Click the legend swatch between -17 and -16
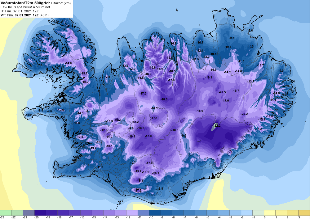The width and height of the screenshot is (310, 219). click(x=75, y=213)
